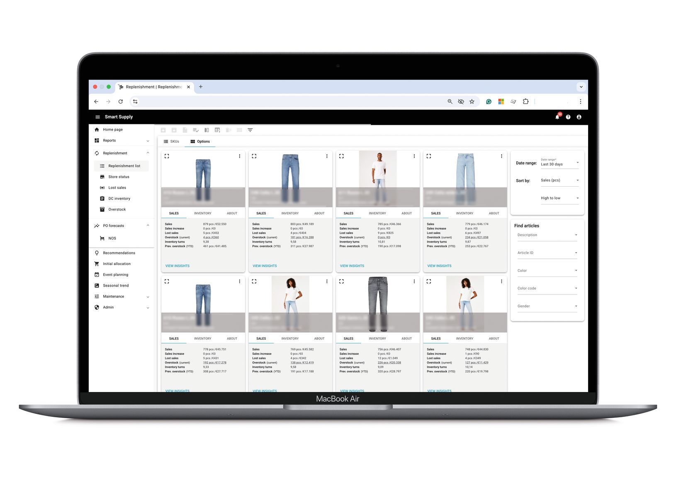Open the Color code filter dropdown
The width and height of the screenshot is (676, 482).
(547, 289)
